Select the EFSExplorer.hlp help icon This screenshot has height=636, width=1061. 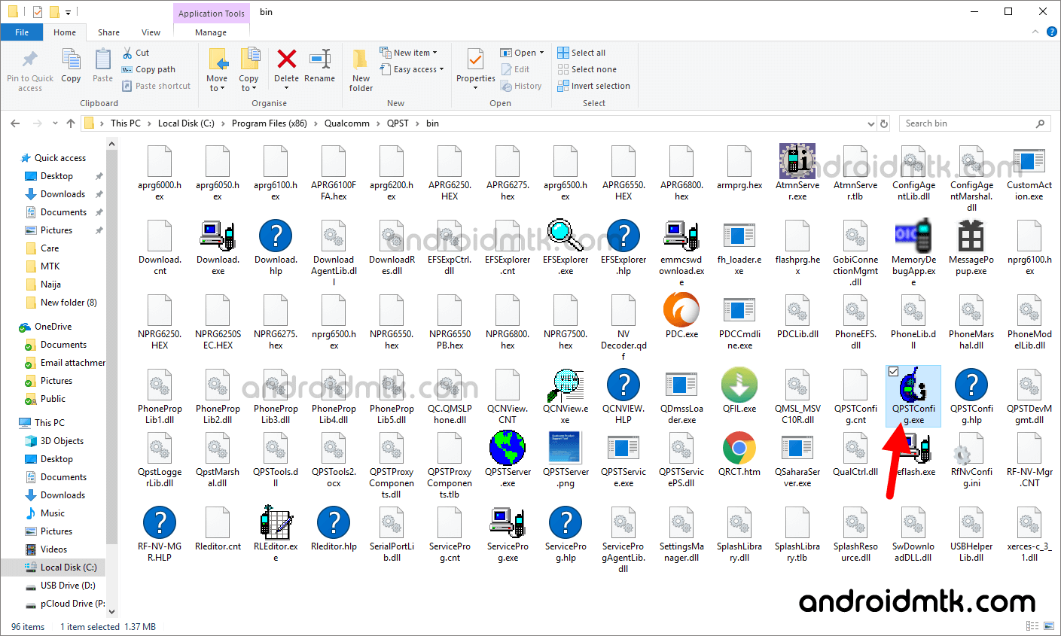tap(623, 236)
